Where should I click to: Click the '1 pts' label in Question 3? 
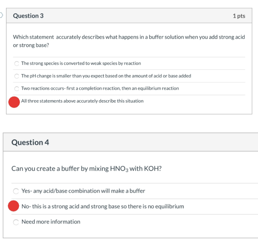239,16
